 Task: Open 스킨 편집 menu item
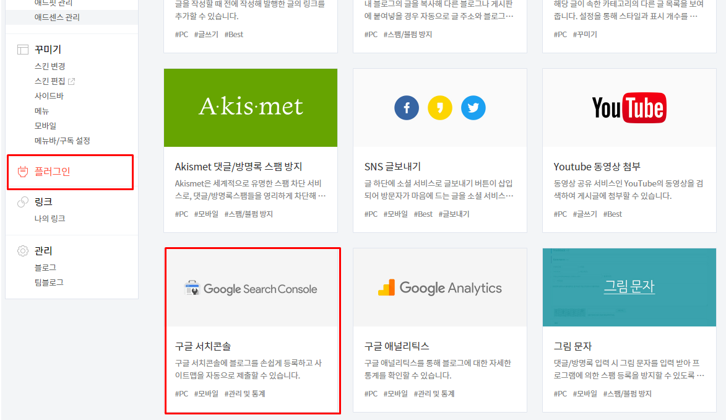tap(50, 81)
